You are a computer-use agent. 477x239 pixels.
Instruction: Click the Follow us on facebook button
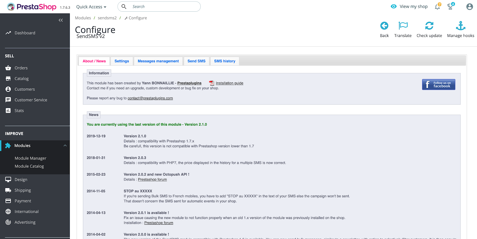[439, 84]
